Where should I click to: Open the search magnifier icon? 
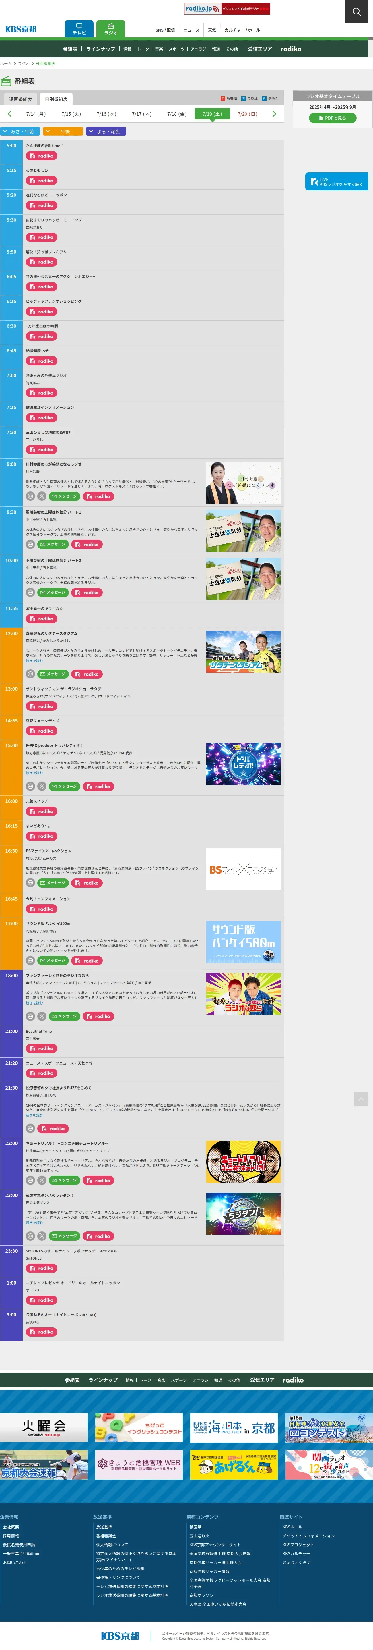[356, 11]
